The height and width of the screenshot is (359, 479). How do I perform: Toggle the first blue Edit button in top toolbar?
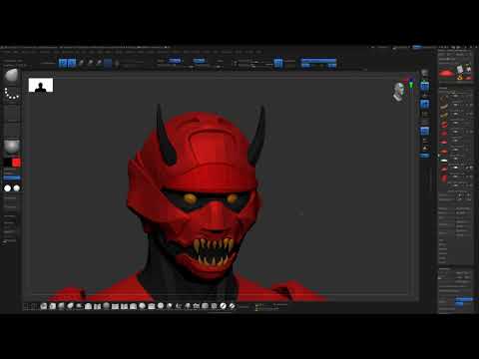(63, 63)
